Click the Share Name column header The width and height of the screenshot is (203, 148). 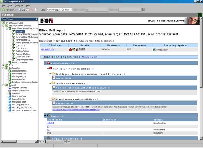74,120
